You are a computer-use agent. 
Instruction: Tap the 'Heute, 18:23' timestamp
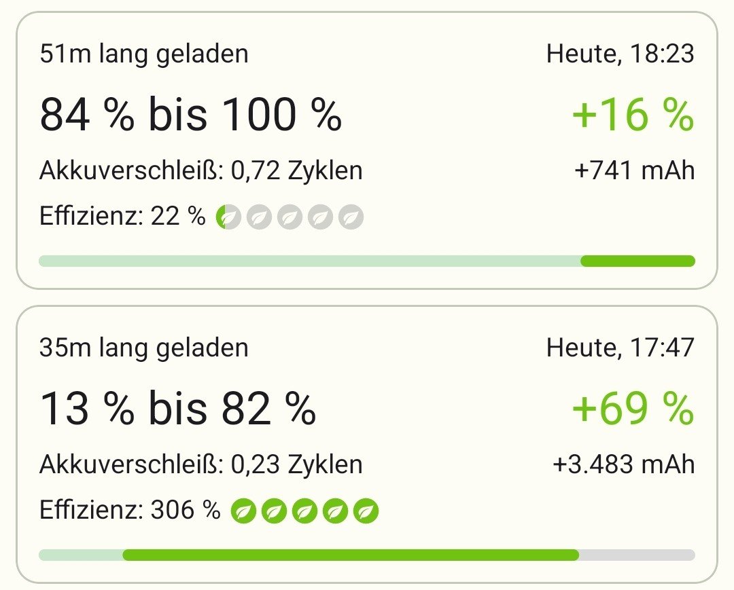point(621,54)
